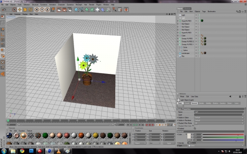Viewport: 247px width, 154px height.
Task: Activate the Scale tool
Action: pos(25,9)
